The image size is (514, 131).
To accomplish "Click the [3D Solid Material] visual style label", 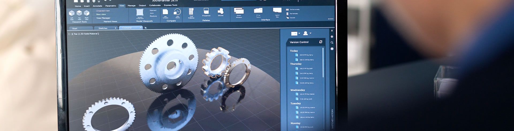I will (89, 34).
